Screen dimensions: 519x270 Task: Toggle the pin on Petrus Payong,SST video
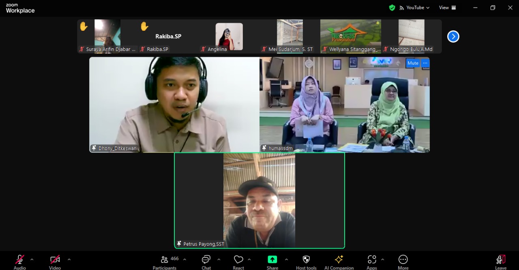178,244
